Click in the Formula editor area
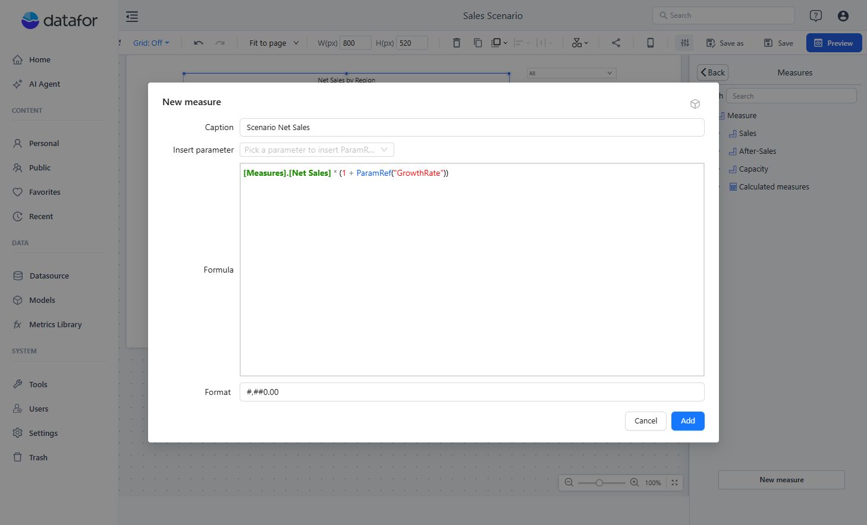Screen dimensions: 867x525 click(472, 270)
